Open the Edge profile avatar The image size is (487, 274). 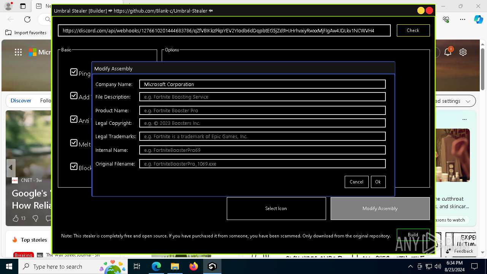8,6
